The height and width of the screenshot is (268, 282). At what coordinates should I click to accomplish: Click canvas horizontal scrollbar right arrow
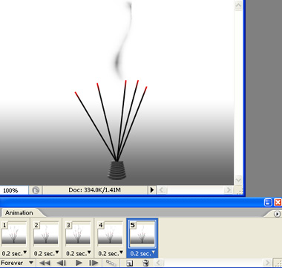tap(228, 190)
